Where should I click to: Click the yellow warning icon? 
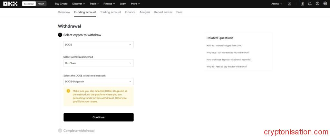[68, 91]
